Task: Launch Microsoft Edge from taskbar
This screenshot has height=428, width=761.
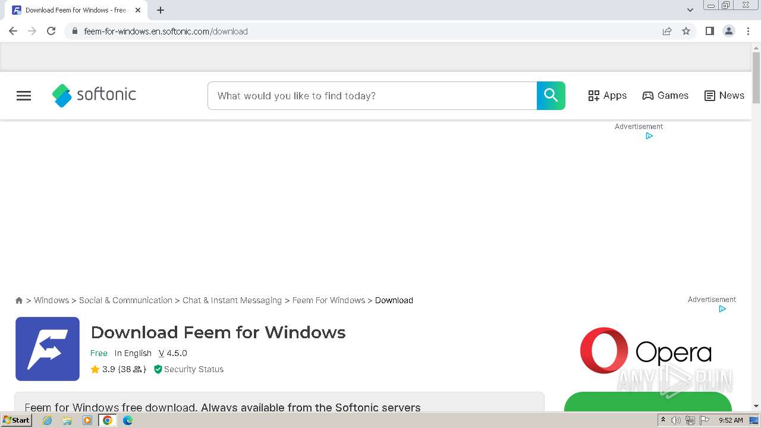Action: click(128, 420)
